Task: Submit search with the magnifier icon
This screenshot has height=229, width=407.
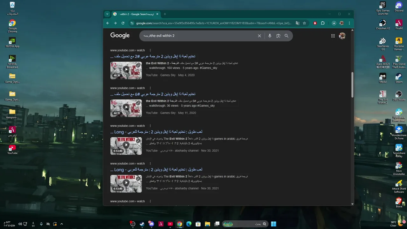Action: click(x=286, y=36)
